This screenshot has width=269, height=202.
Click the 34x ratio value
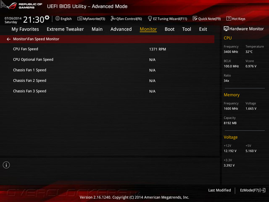click(x=227, y=81)
